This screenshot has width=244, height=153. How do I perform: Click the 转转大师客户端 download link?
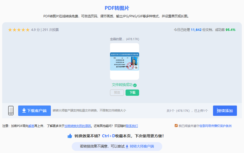142,146
